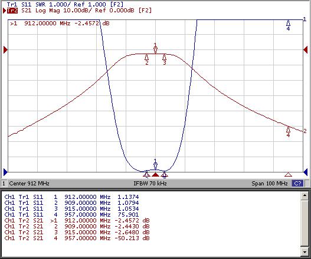This screenshot has height=259, width=311.
Task: Click the trace 1 end label at the top right of the graph
Action: tap(305, 19)
